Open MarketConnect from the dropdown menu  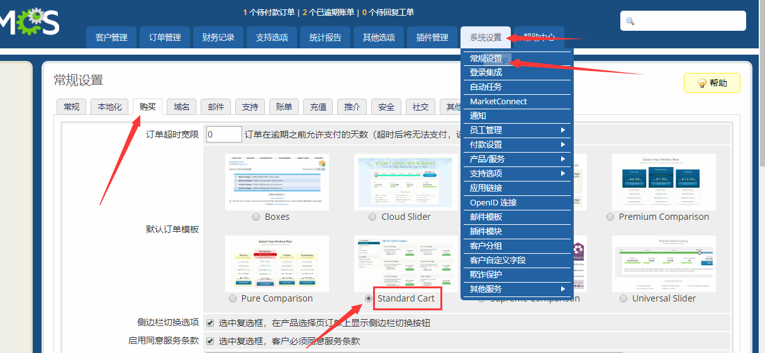[x=517, y=101]
